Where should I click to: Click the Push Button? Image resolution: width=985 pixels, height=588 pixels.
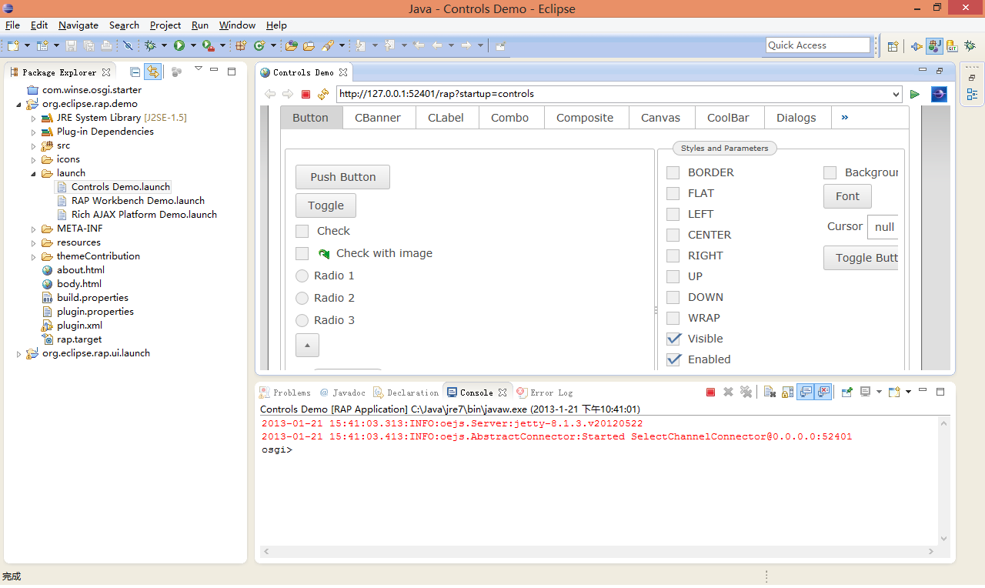pos(342,177)
